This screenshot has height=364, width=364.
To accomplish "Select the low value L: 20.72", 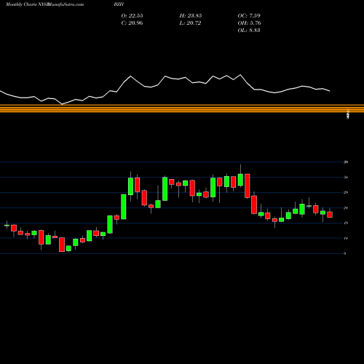I will point(190,23).
